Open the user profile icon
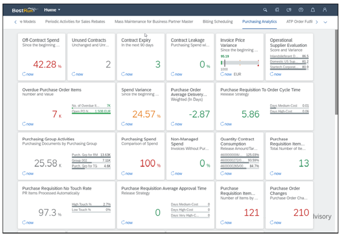 tap(324, 10)
